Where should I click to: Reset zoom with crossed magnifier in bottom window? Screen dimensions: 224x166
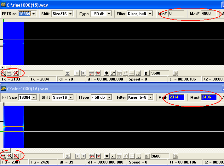(16, 156)
